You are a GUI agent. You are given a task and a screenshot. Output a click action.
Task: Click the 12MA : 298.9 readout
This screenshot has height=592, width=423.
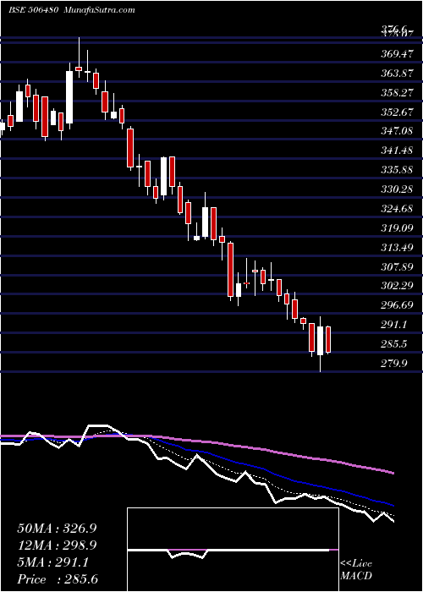[x=57, y=545]
